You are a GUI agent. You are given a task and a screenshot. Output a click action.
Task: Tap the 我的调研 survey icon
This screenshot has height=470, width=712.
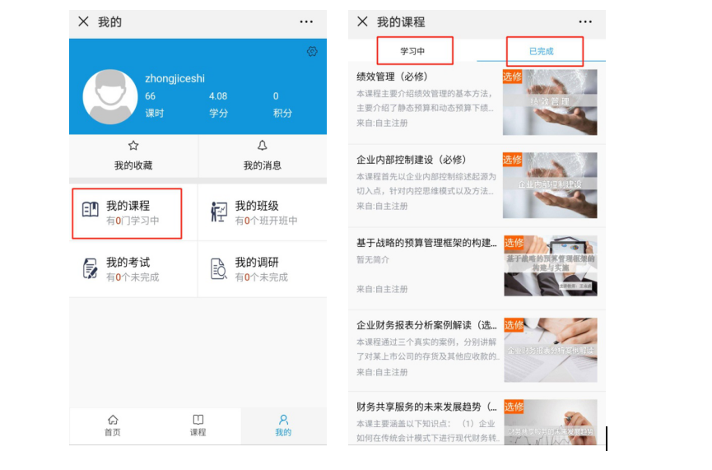tap(218, 269)
